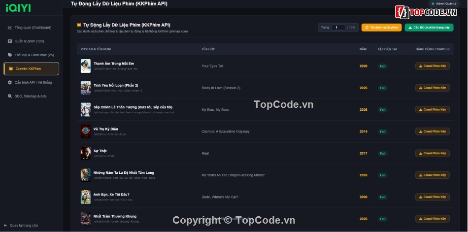The image size is (468, 232).
Task: Click the POSTER & TÊN PHIM column header
Action: coord(96,49)
